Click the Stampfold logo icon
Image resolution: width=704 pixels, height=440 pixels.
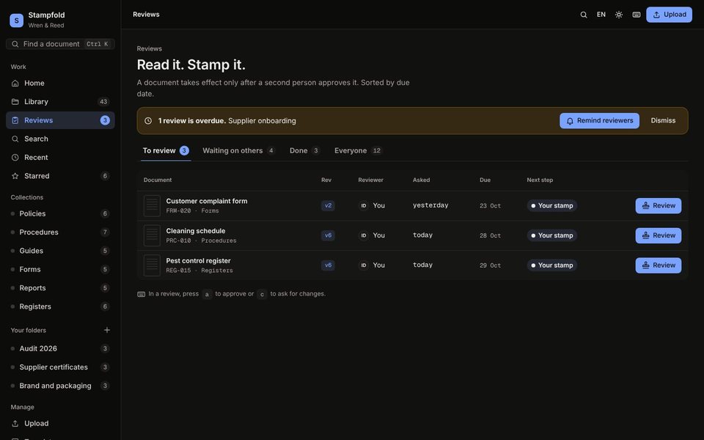pos(17,21)
